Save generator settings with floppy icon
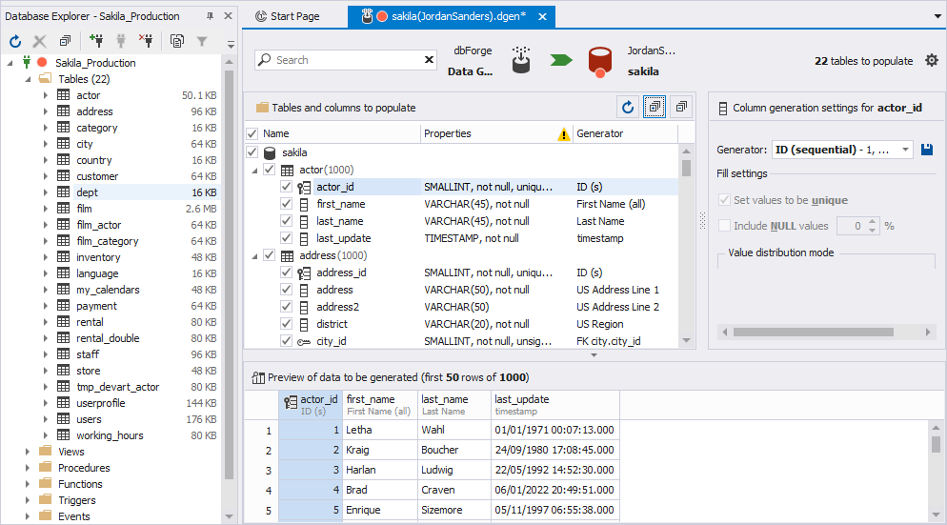 click(x=927, y=150)
